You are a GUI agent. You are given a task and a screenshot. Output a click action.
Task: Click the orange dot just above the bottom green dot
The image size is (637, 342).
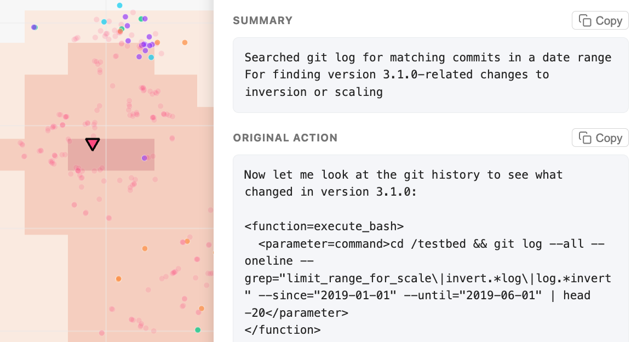pos(202,309)
